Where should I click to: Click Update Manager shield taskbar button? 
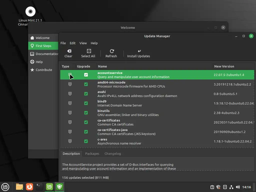tap(59, 187)
